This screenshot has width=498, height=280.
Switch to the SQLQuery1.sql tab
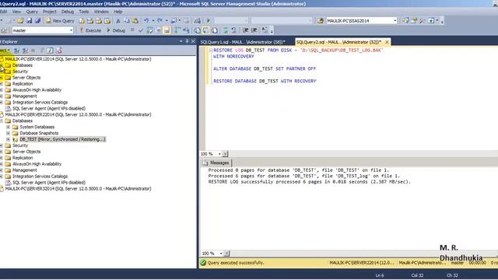coord(243,42)
